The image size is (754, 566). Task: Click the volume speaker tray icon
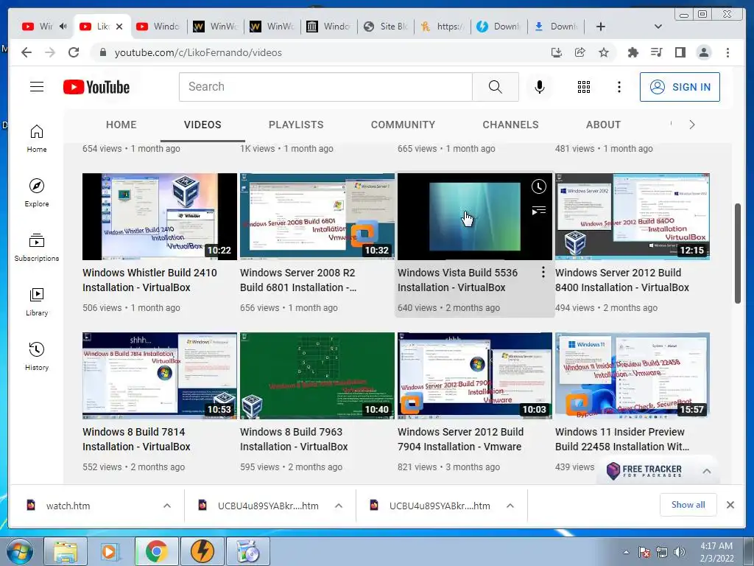[680, 552]
